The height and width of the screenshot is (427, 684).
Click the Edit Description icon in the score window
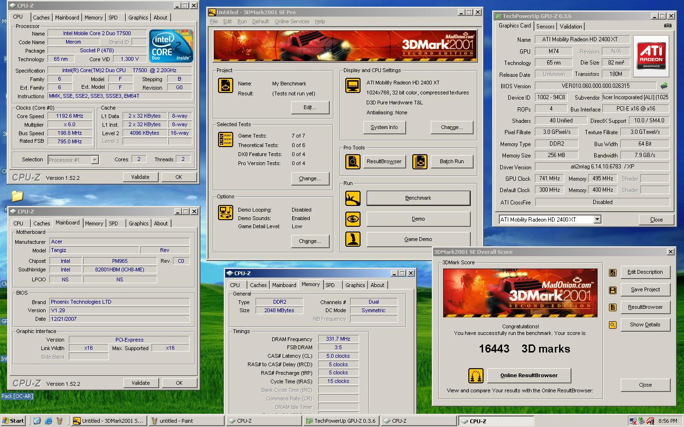613,272
